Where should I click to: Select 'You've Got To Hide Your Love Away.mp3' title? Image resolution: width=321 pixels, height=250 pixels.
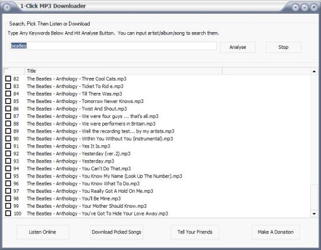point(125,213)
